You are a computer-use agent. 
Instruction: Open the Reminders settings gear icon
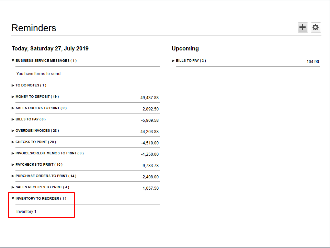(x=315, y=27)
